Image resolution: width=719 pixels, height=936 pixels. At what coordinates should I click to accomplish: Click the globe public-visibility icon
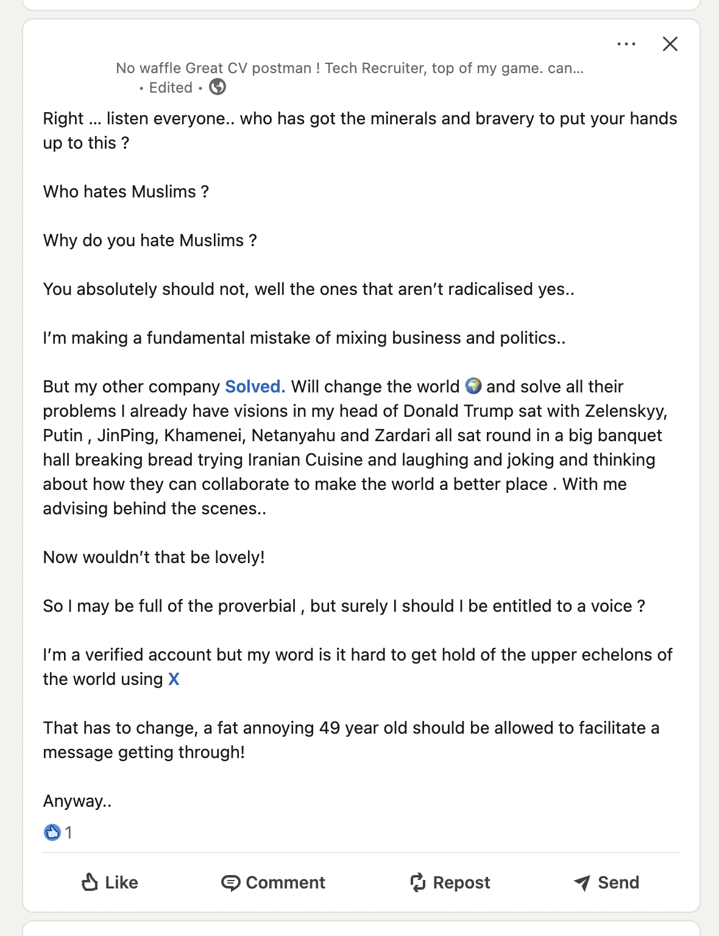[218, 87]
